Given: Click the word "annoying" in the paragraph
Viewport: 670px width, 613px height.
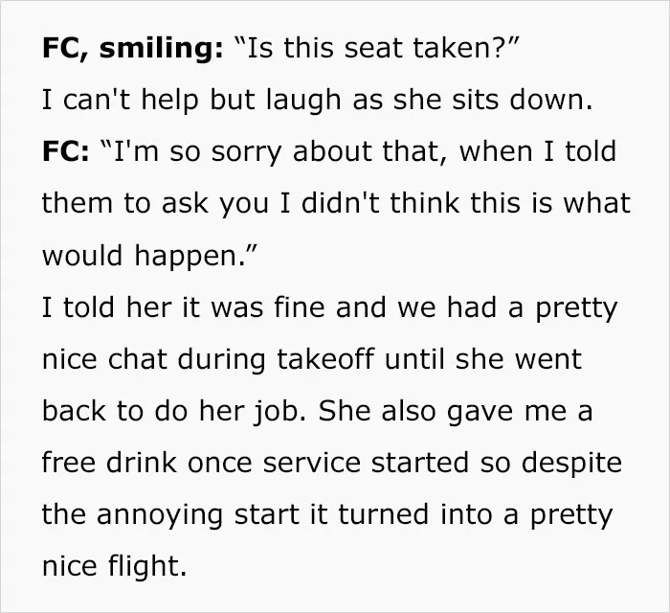Looking at the screenshot, I should tap(160, 514).
